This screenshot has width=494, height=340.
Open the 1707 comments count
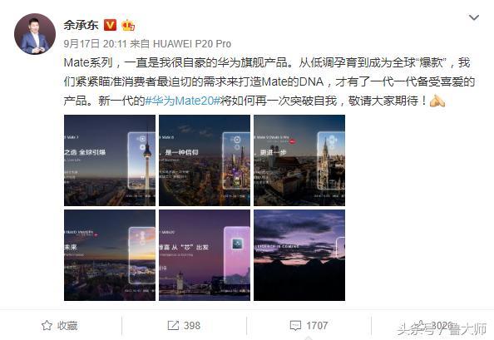317,326
